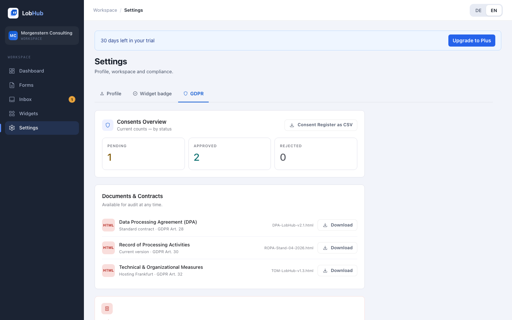Click the Forms document icon in sidebar
The height and width of the screenshot is (320, 512).
12,85
